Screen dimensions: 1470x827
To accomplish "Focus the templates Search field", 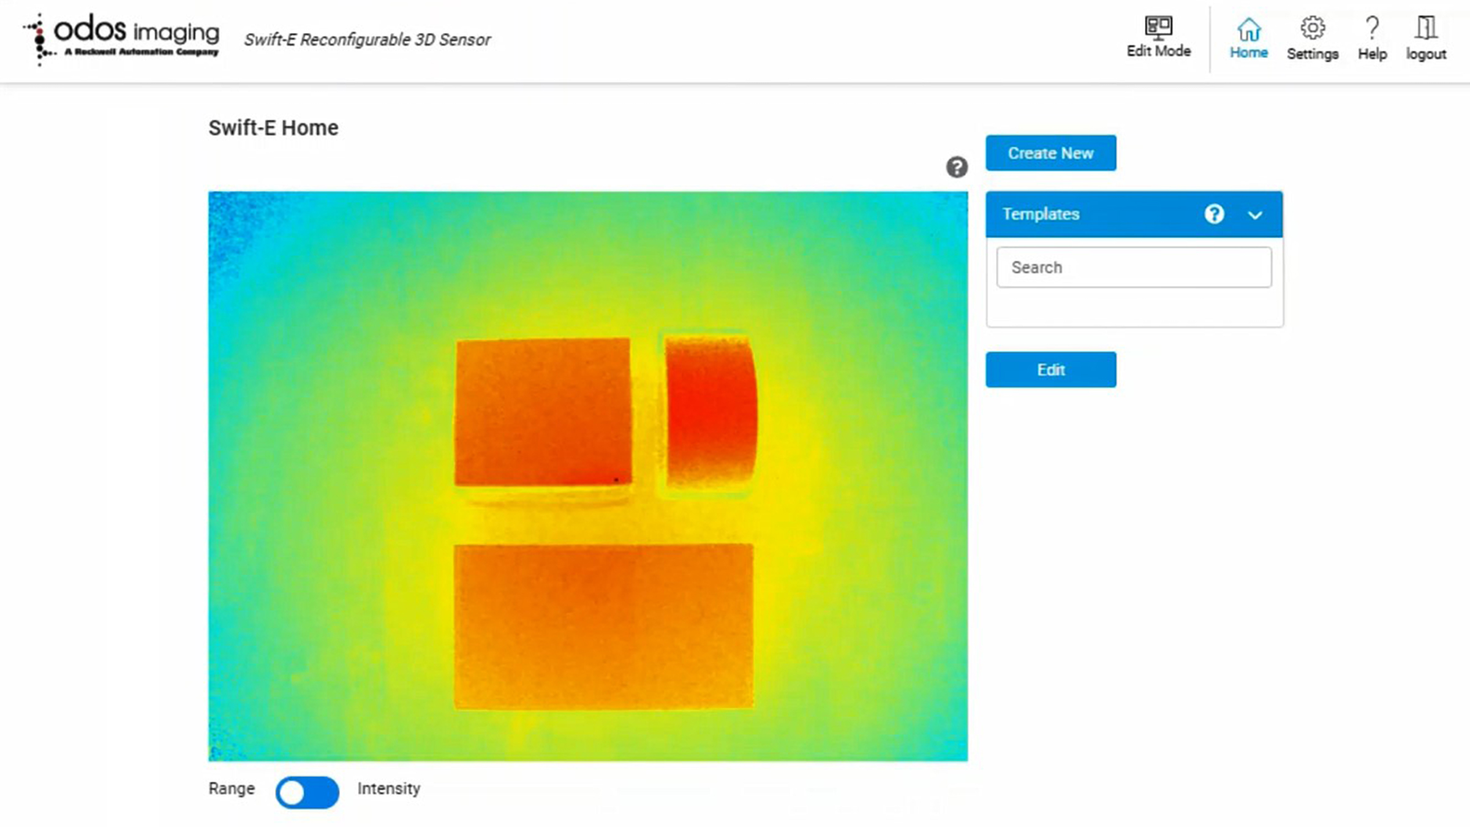I will [x=1134, y=267].
